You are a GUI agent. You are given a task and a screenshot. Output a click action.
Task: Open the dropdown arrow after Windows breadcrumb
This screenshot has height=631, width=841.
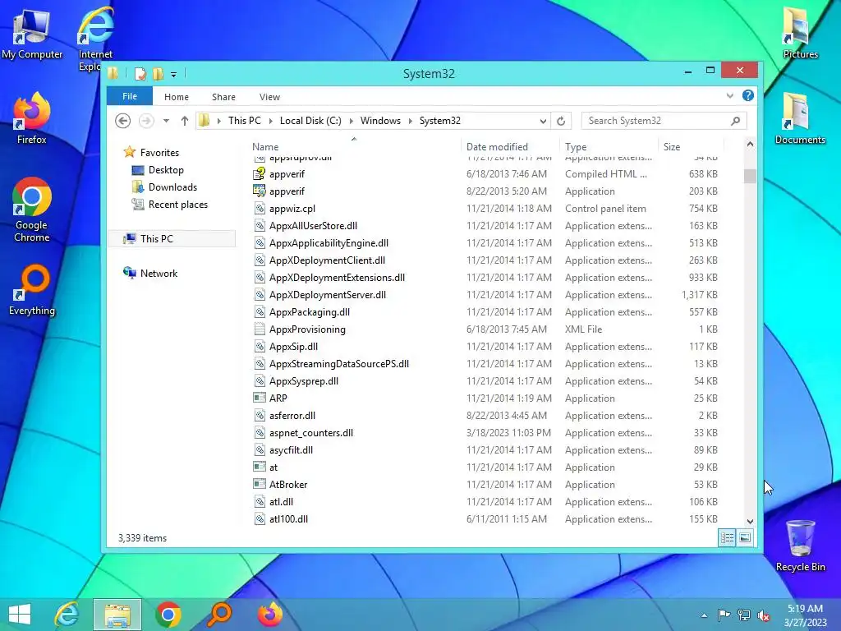pos(411,121)
